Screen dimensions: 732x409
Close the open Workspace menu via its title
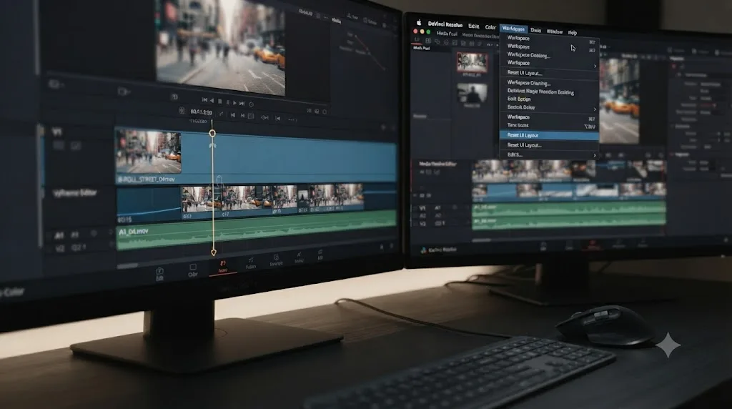[x=513, y=29]
